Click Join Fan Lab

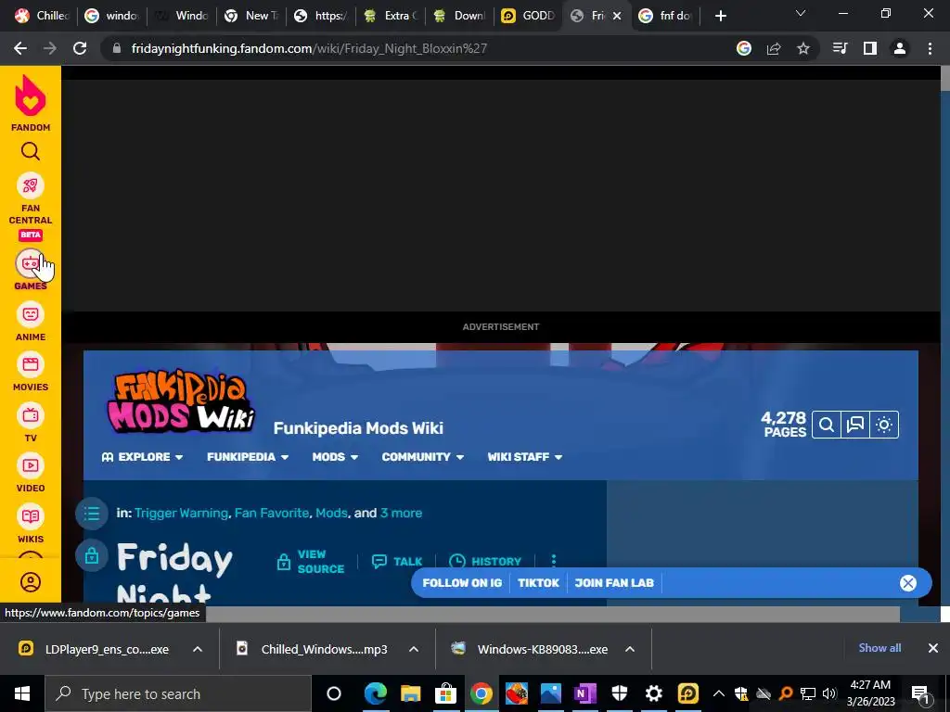[x=614, y=583]
